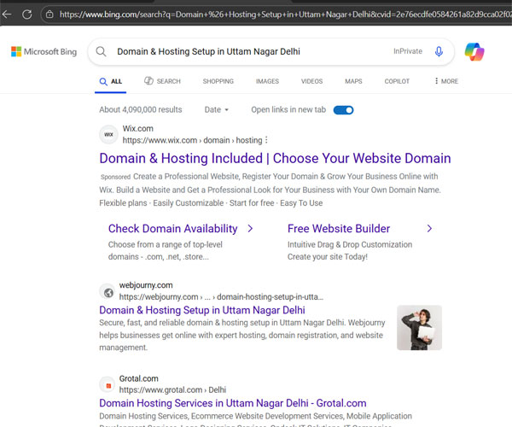Expand Free Website Builder chevron
Screen dimensions: 512x427
(x=429, y=229)
